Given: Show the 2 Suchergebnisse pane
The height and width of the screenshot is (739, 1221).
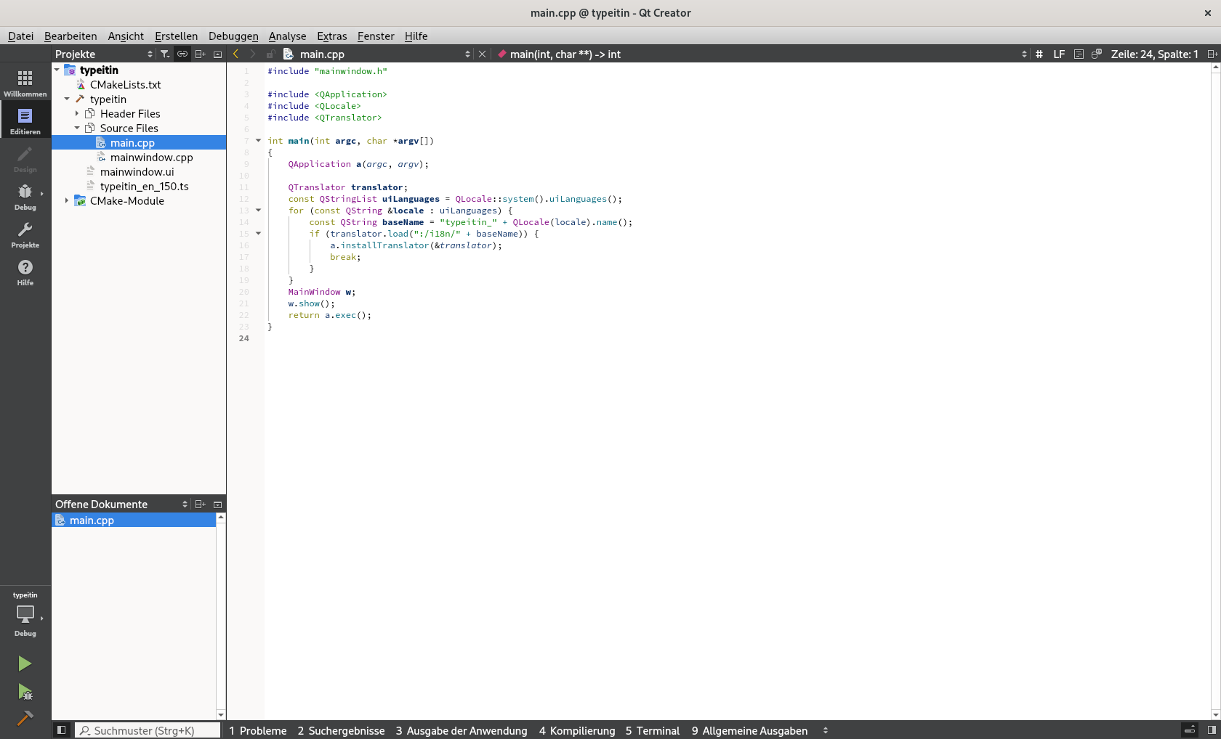Looking at the screenshot, I should point(341,730).
